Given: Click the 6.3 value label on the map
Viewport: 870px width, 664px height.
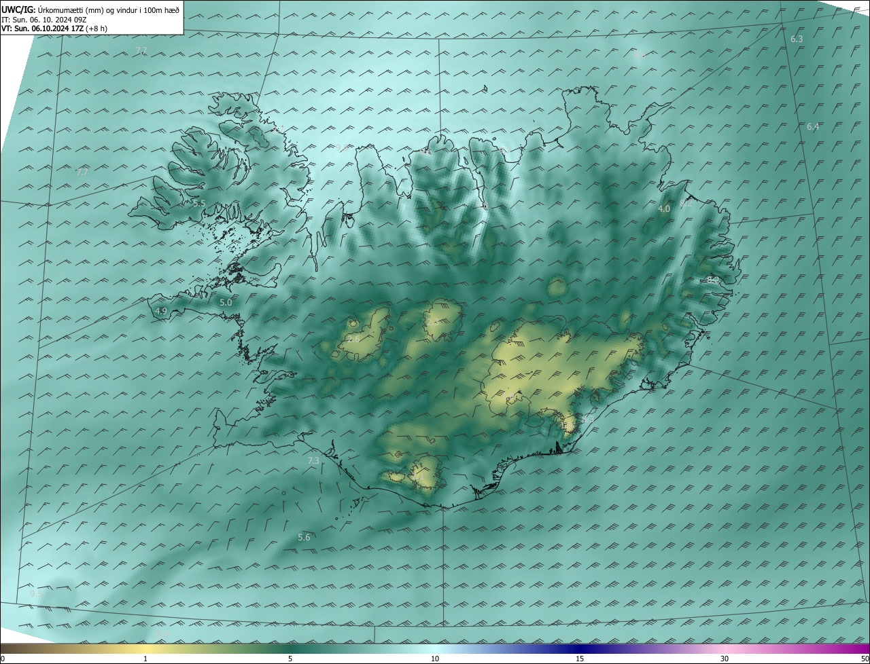Looking at the screenshot, I should pyautogui.click(x=797, y=39).
